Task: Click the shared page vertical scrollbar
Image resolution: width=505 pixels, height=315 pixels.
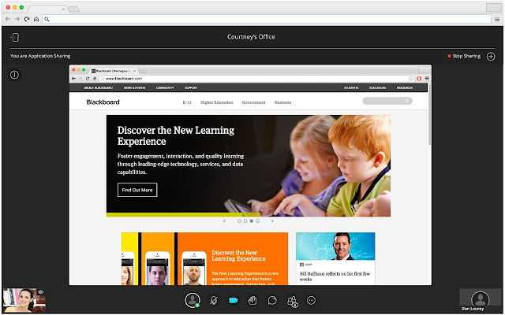Action: pyautogui.click(x=429, y=114)
